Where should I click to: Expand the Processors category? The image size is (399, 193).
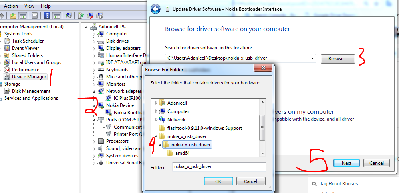94,142
